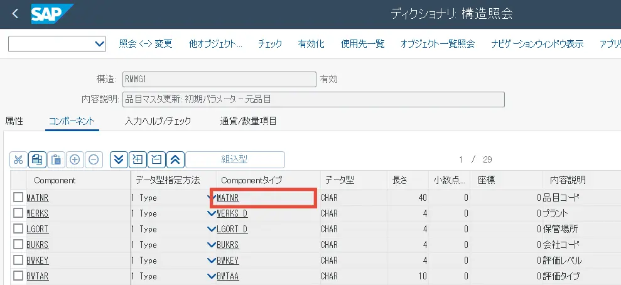Expand typing method dropdown in BWKEY row
The image size is (621, 285).
[211, 261]
